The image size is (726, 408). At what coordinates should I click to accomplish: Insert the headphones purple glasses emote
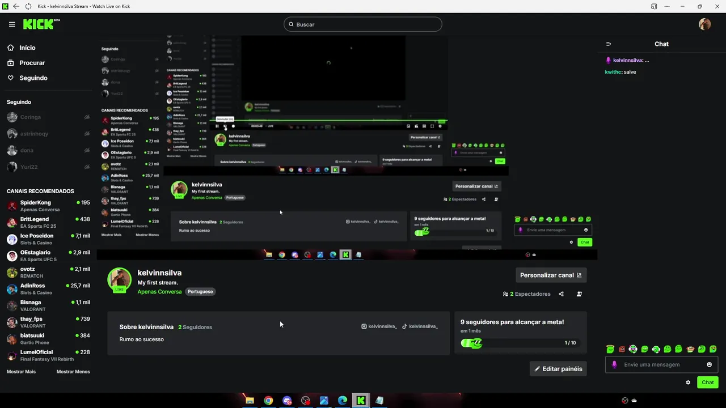click(x=633, y=349)
